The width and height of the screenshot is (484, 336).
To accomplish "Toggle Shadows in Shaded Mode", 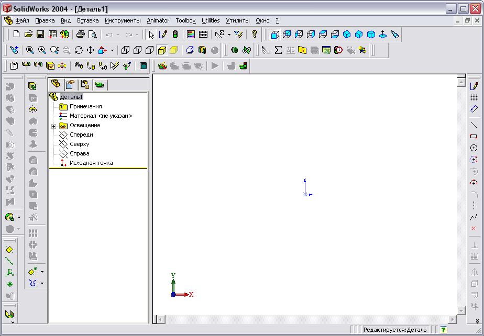I will (190, 50).
